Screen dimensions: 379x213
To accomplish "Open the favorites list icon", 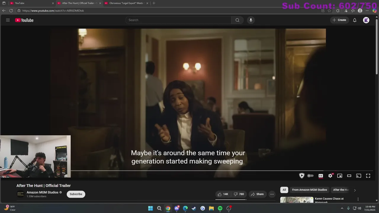I will pos(353,11).
